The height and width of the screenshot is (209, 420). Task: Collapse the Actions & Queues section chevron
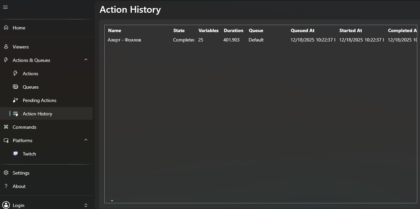(x=86, y=60)
